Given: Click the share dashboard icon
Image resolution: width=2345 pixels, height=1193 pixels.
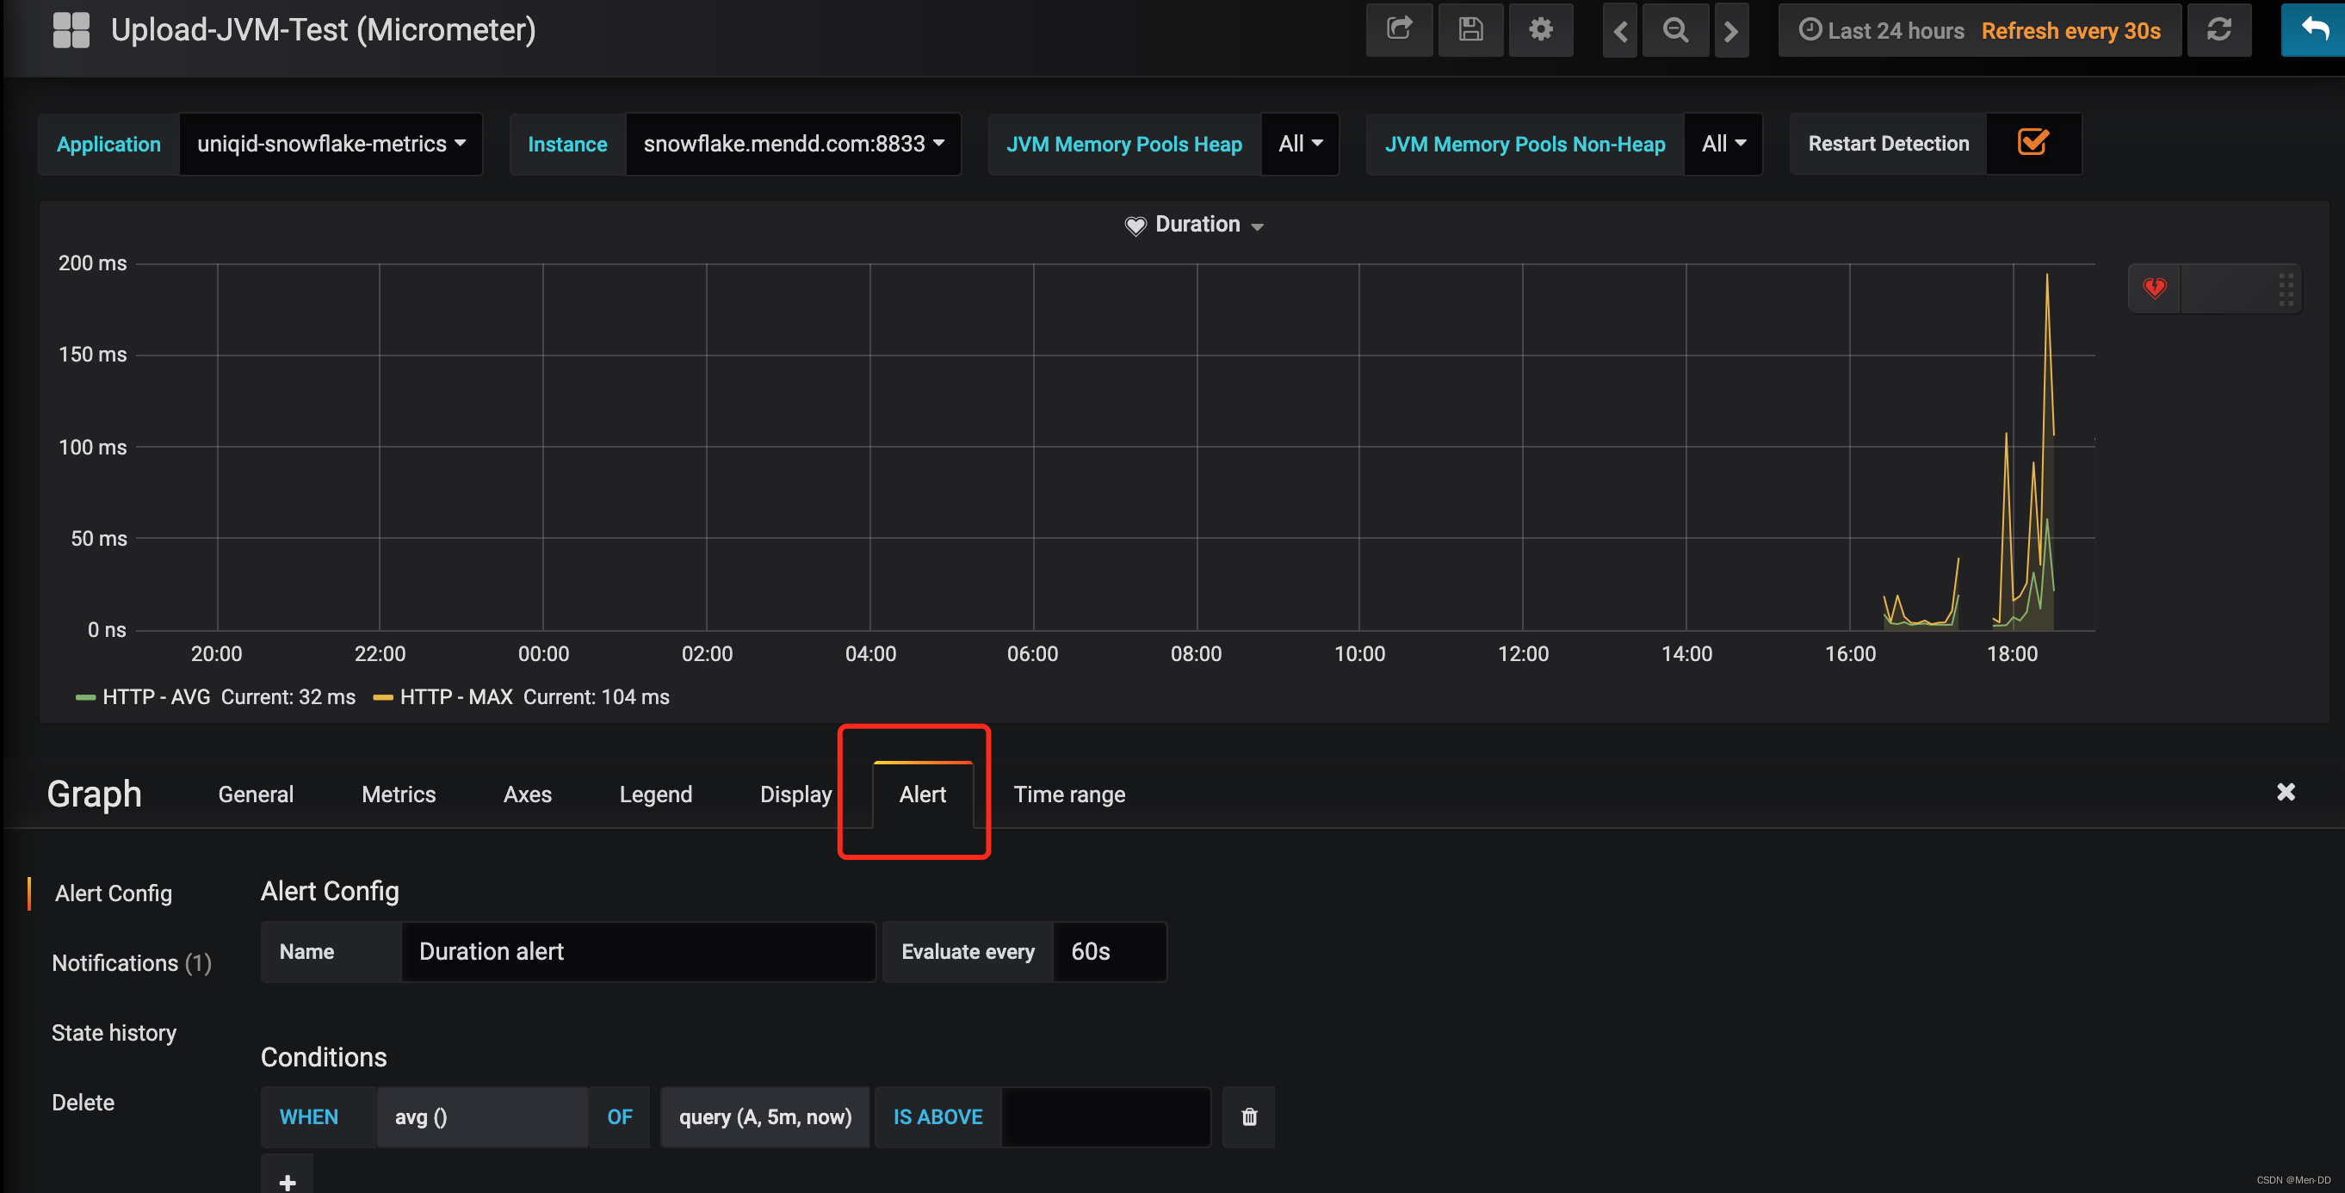Looking at the screenshot, I should (1398, 30).
